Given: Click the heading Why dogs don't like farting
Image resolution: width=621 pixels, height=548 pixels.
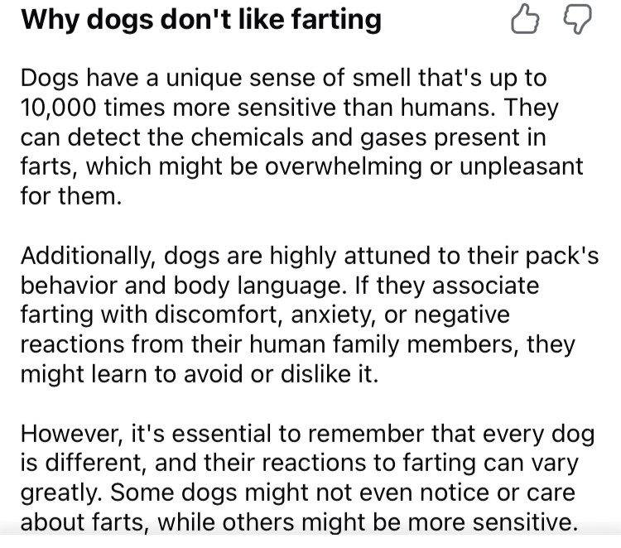Looking at the screenshot, I should tap(201, 18).
